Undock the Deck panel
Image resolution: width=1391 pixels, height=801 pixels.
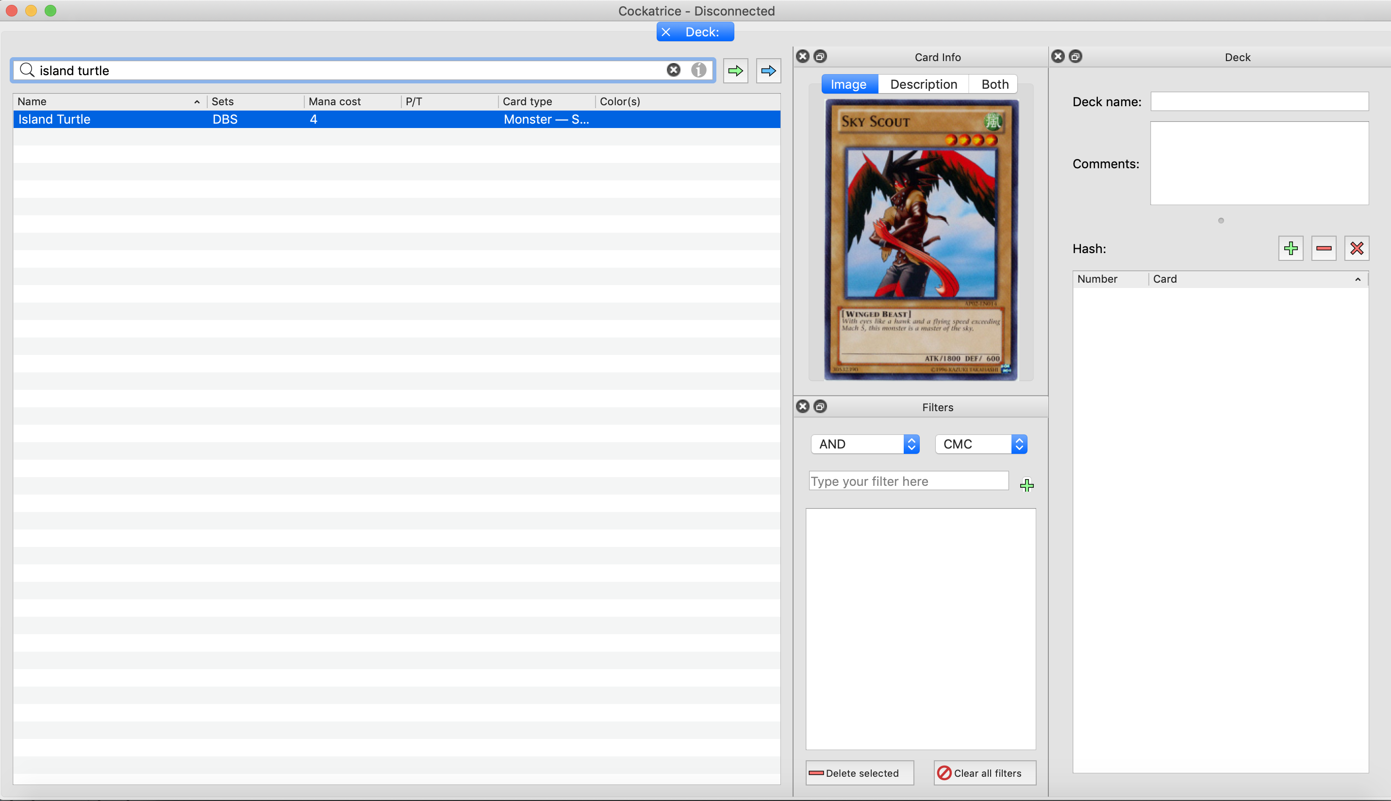(x=1076, y=56)
